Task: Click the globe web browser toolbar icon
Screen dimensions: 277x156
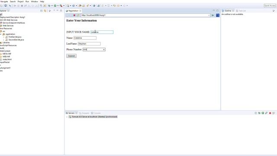Action: pyautogui.click(x=94, y=6)
